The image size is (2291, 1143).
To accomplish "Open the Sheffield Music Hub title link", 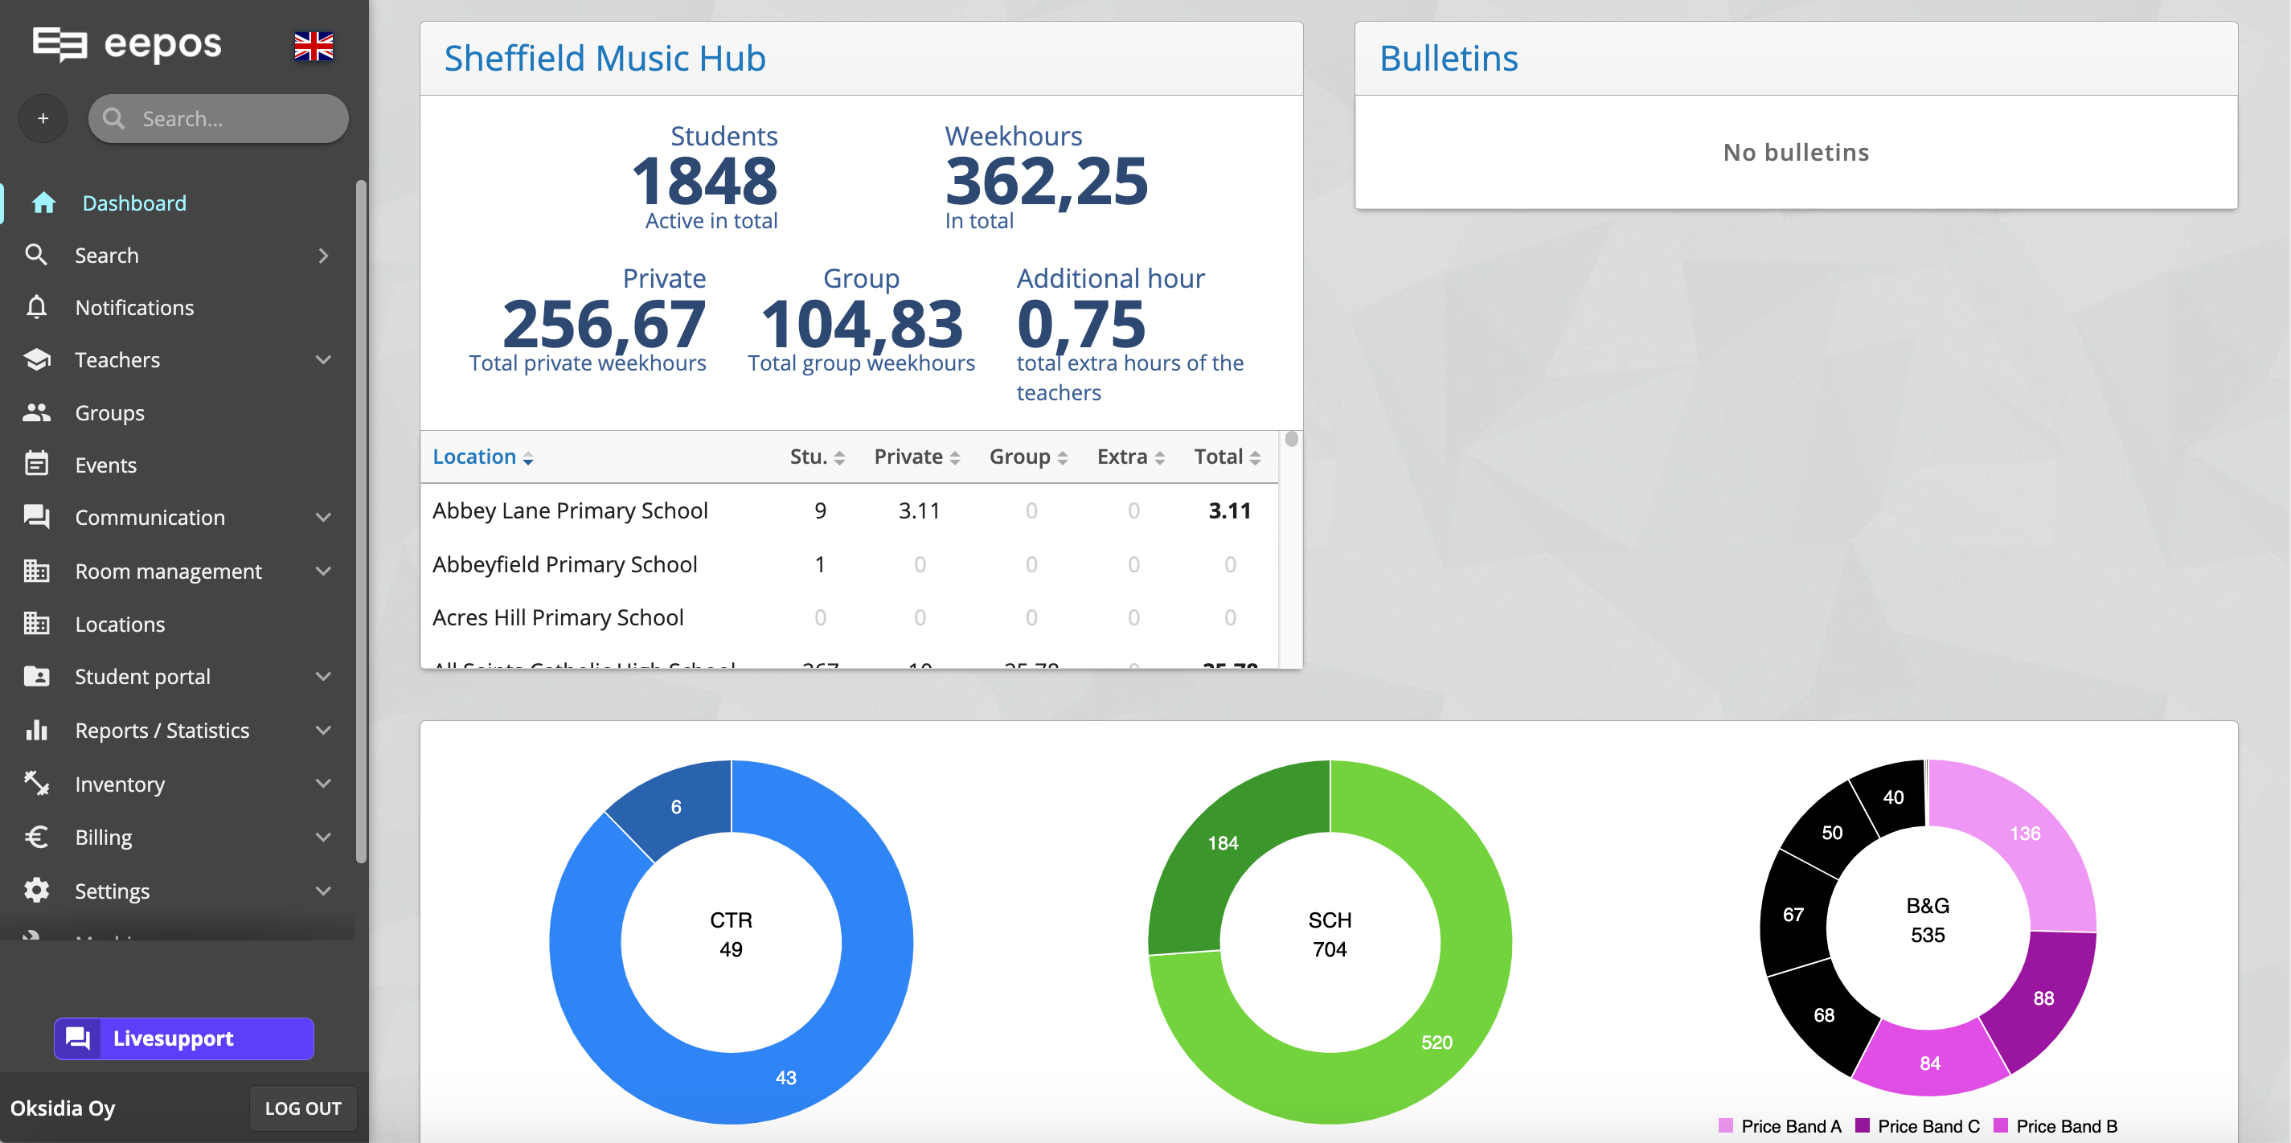I will 605,59.
